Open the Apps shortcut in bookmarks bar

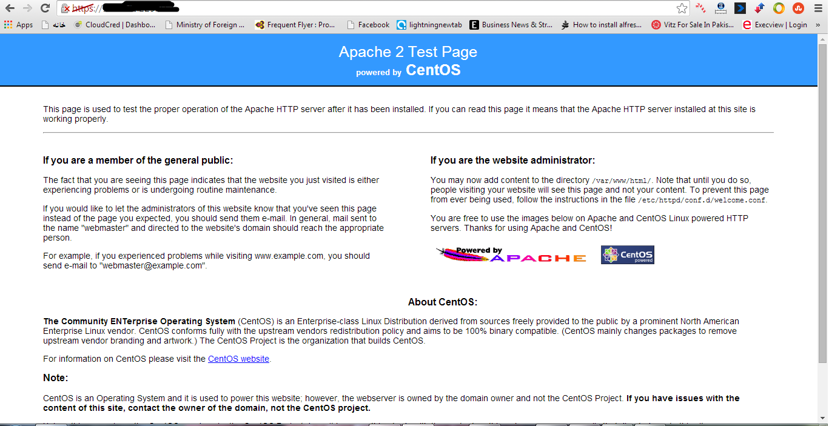click(18, 25)
